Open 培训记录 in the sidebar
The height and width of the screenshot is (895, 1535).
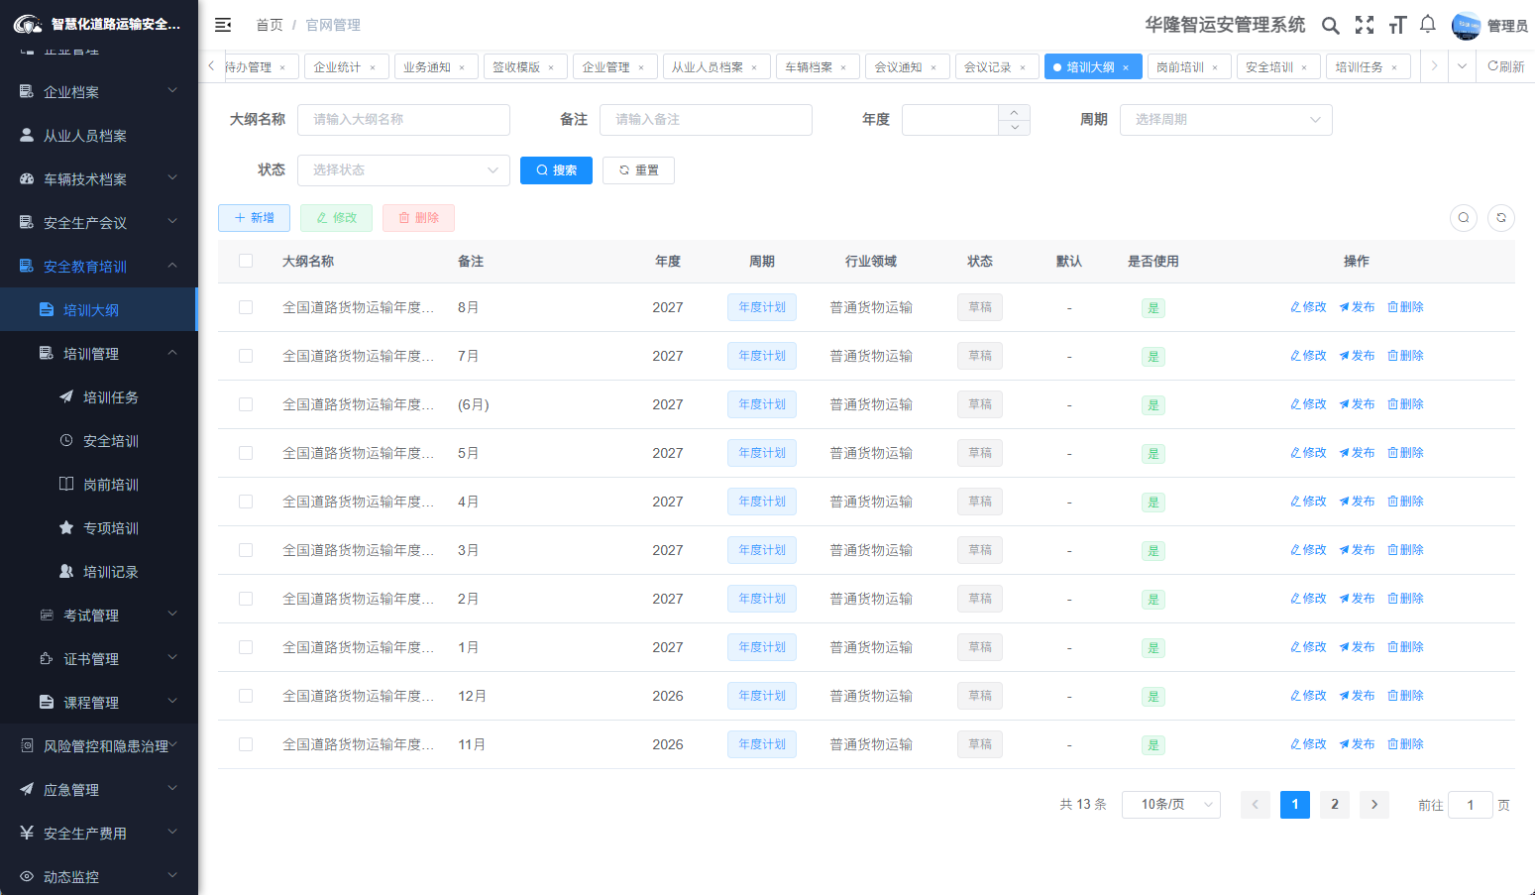(99, 572)
